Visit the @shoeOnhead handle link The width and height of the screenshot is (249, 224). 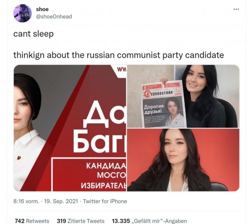pyautogui.click(x=54, y=16)
